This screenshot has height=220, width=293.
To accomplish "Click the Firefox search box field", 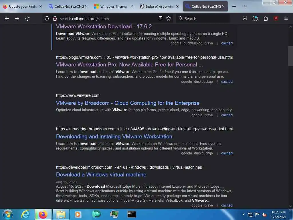I will click(x=203, y=19).
